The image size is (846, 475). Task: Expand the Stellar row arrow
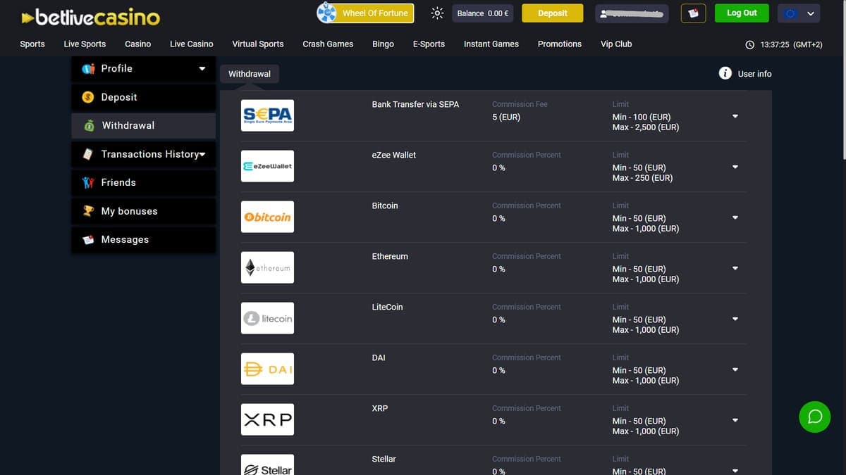[x=735, y=471]
